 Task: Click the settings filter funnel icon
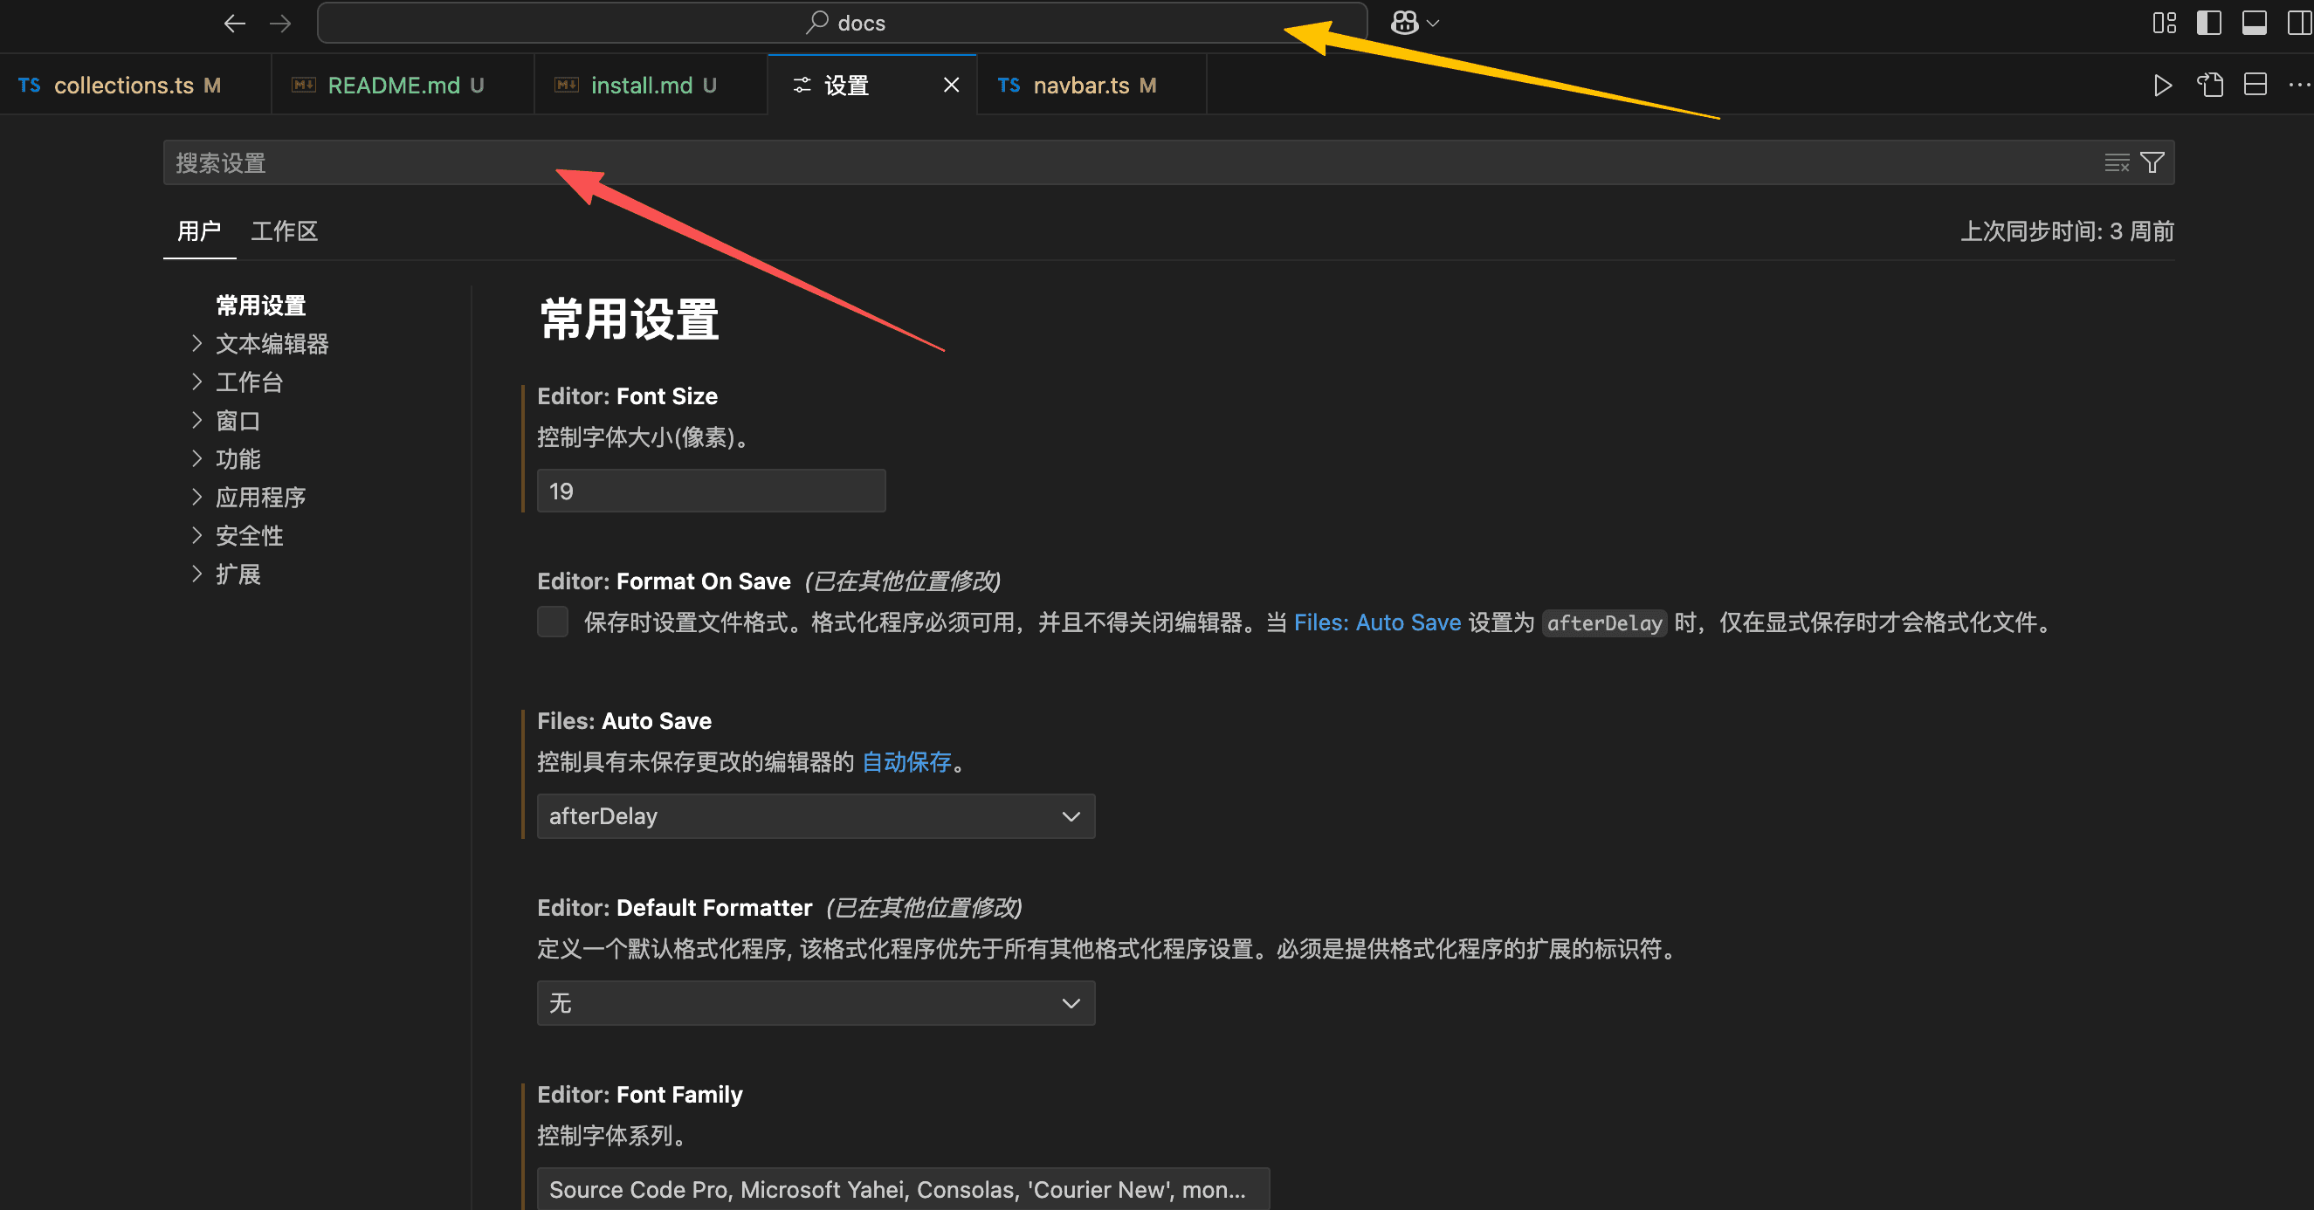click(2152, 162)
